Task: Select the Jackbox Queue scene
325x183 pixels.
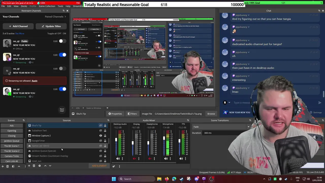Action: point(12,141)
